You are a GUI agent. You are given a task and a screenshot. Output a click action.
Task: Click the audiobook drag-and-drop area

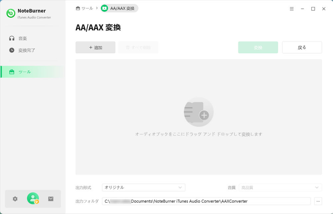point(198,116)
